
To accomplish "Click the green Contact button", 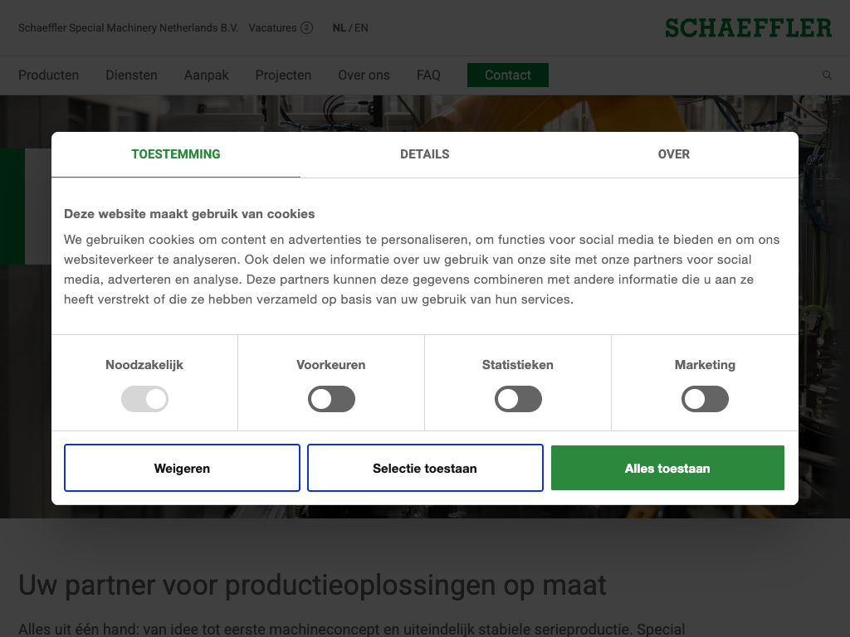I will [x=507, y=75].
